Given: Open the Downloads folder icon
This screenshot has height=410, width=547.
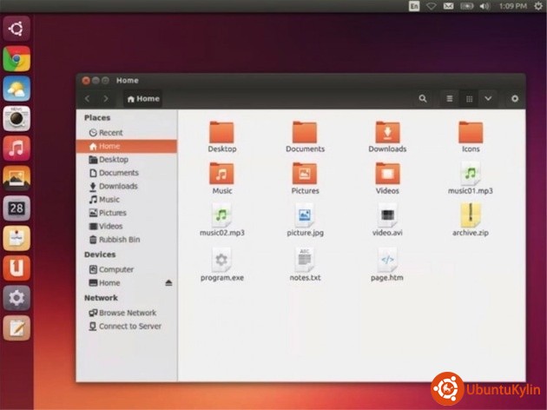Looking at the screenshot, I should [387, 133].
